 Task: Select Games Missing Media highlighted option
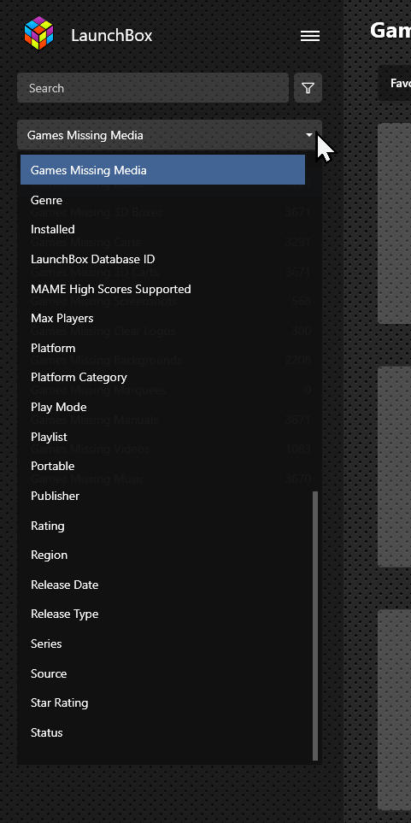[162, 169]
